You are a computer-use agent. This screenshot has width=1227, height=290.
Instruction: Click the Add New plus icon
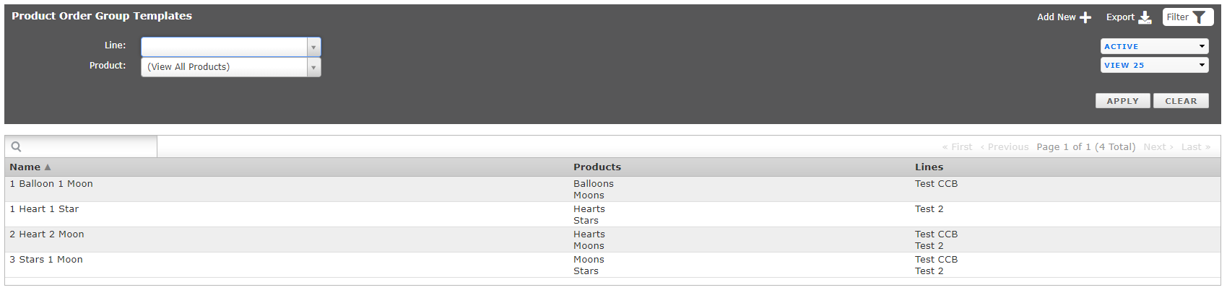[1085, 17]
